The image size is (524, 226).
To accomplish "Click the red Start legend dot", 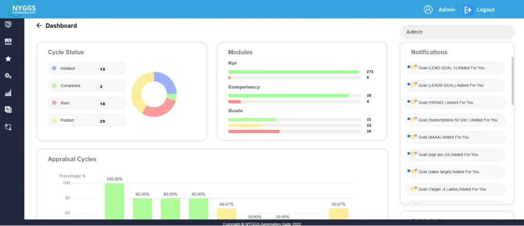I will [54, 103].
